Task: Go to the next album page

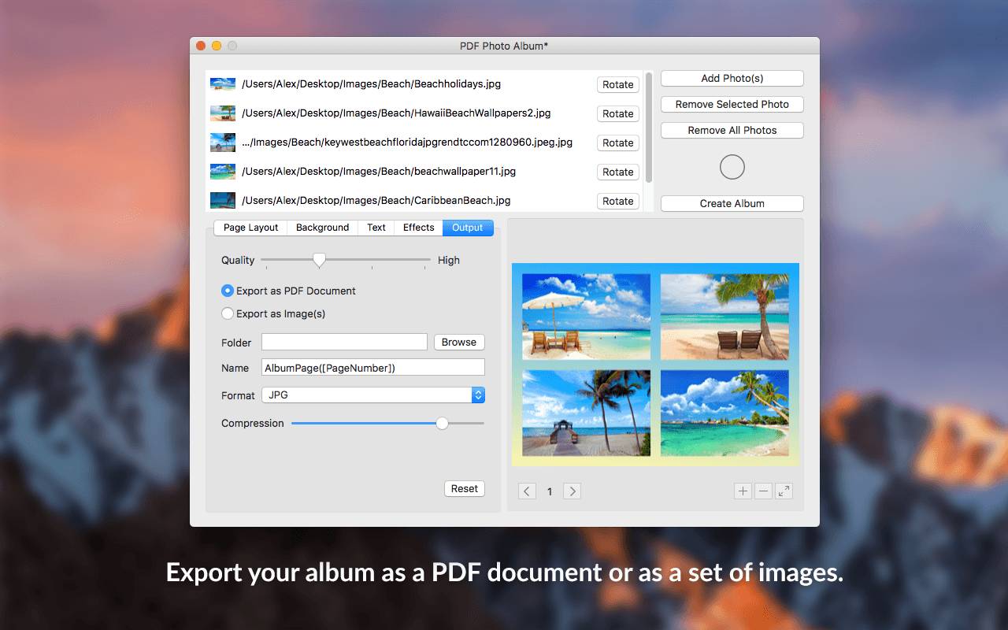Action: (x=572, y=491)
